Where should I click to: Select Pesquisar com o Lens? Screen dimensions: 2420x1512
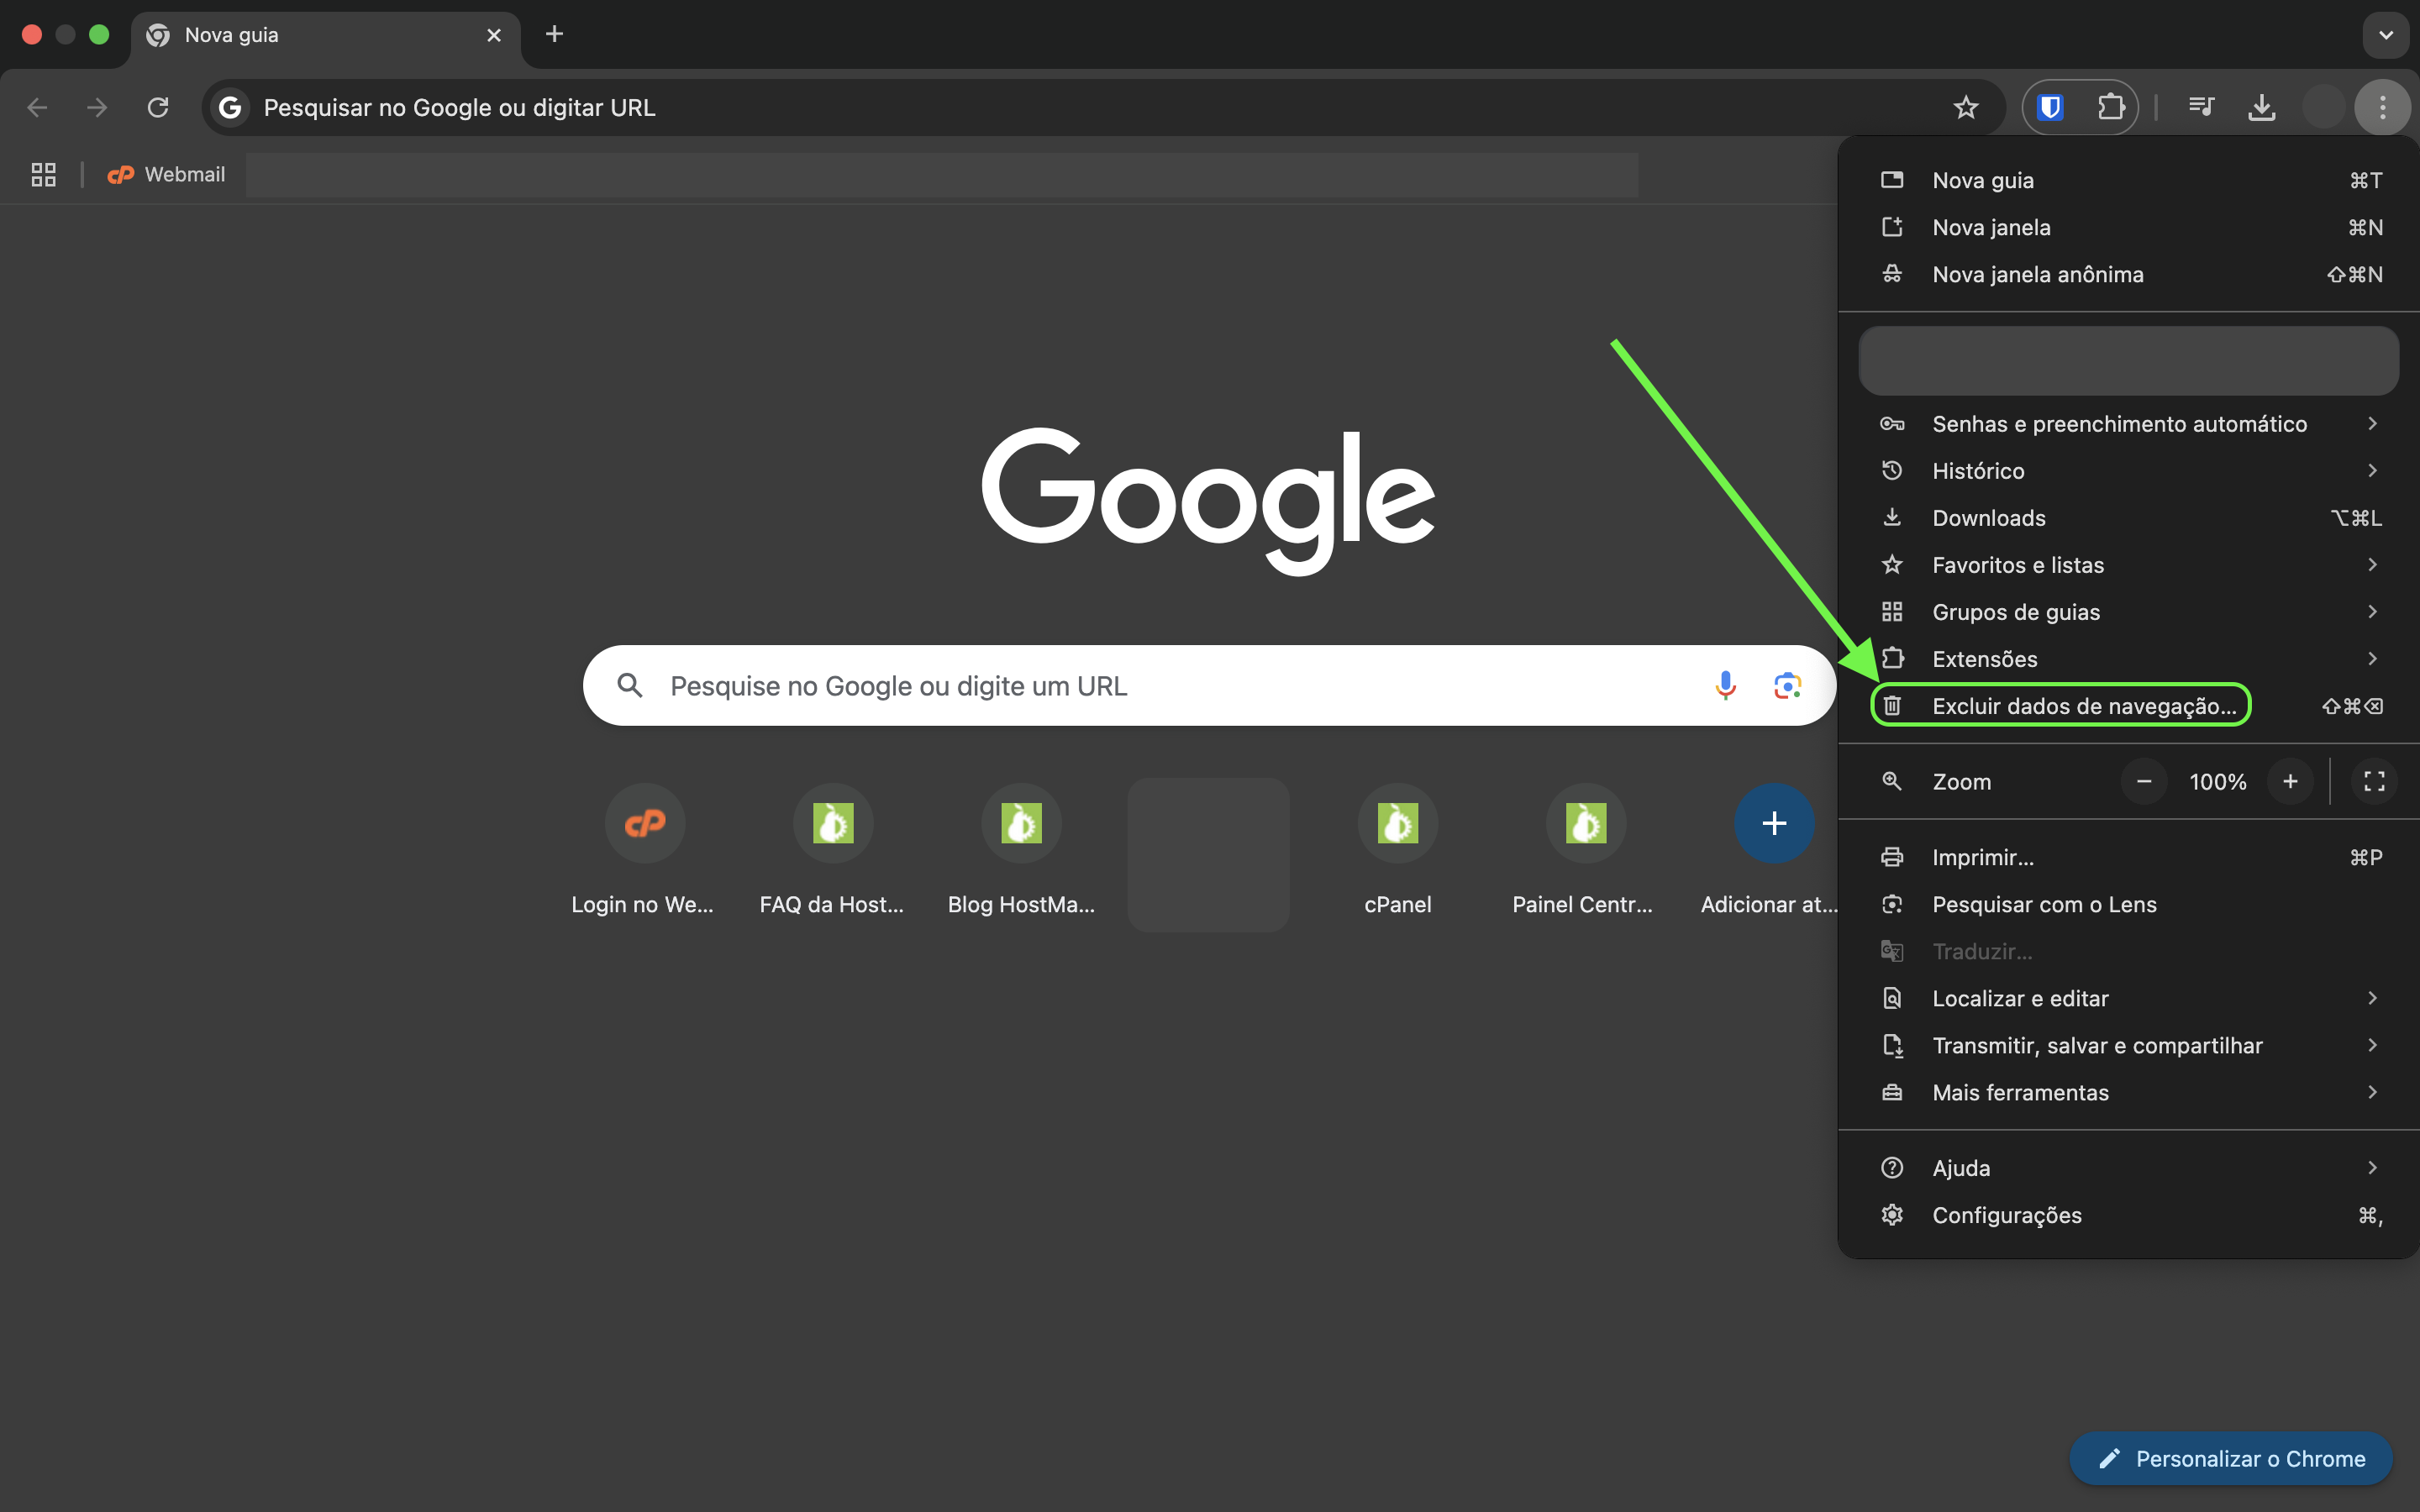[2128, 904]
